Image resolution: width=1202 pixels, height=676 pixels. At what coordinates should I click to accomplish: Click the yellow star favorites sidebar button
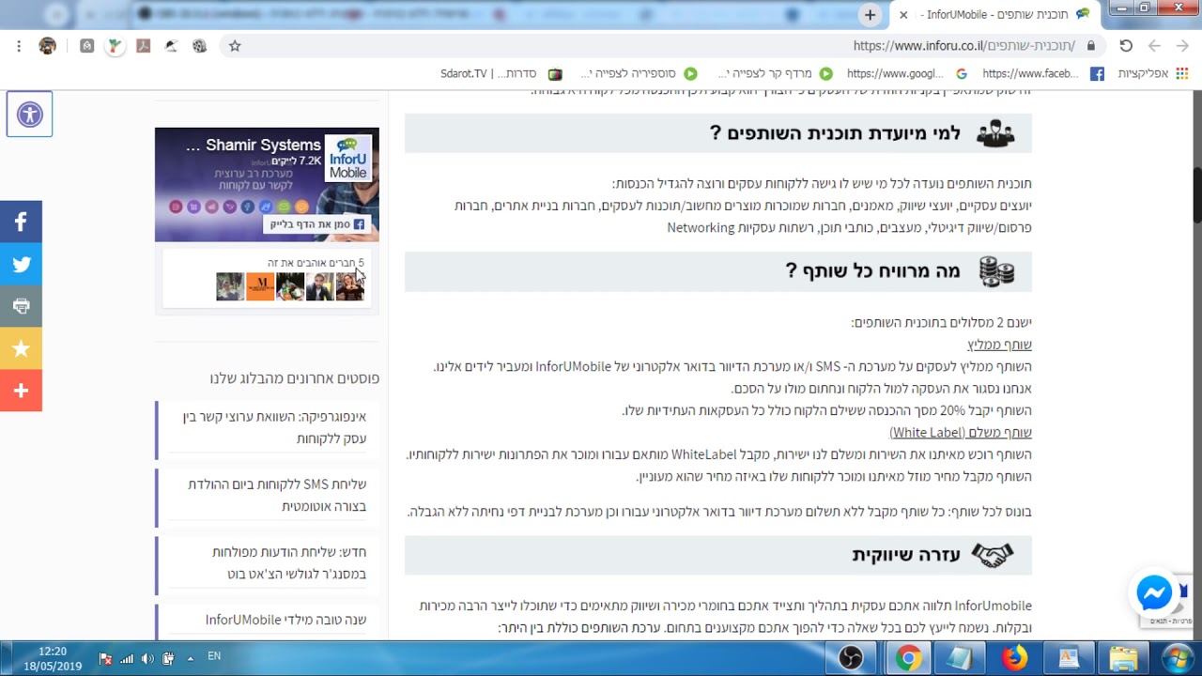21,348
